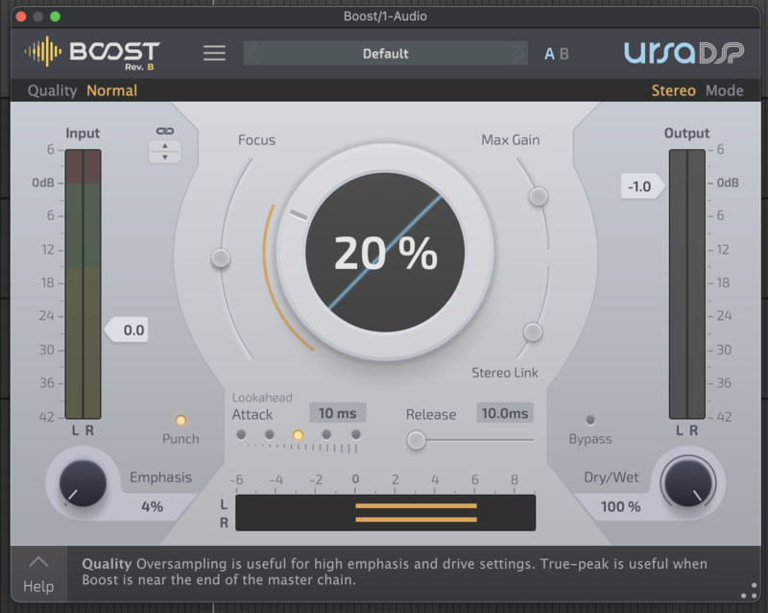Image resolution: width=768 pixels, height=613 pixels.
Task: Change Quality setting from Normal
Action: click(112, 90)
